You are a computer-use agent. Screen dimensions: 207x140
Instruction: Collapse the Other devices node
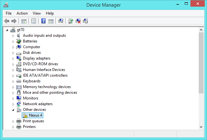(13, 110)
